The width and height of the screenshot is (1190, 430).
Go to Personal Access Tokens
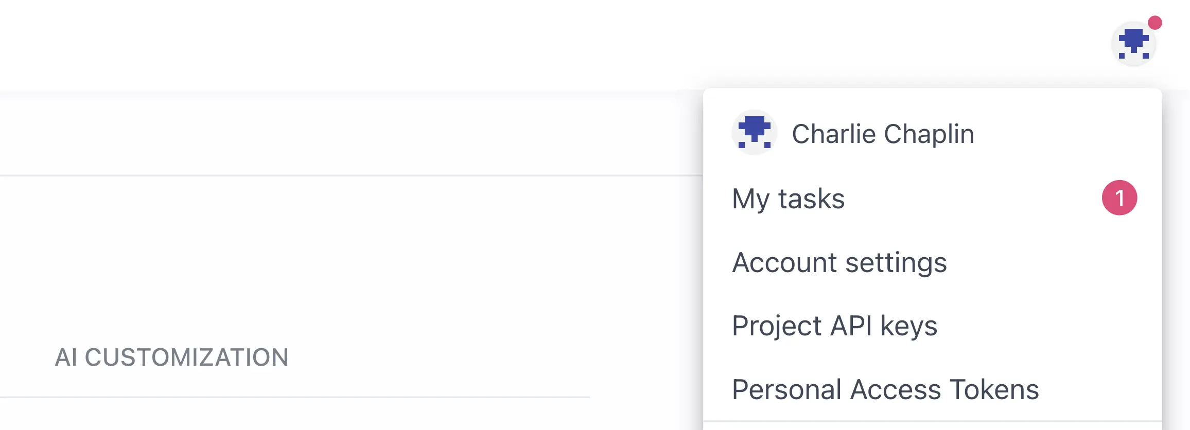click(886, 389)
